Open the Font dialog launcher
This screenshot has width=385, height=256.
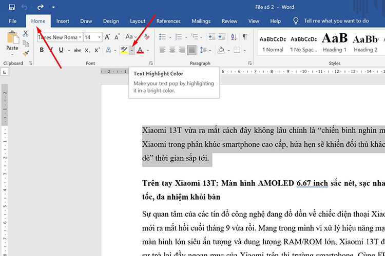[x=151, y=63]
